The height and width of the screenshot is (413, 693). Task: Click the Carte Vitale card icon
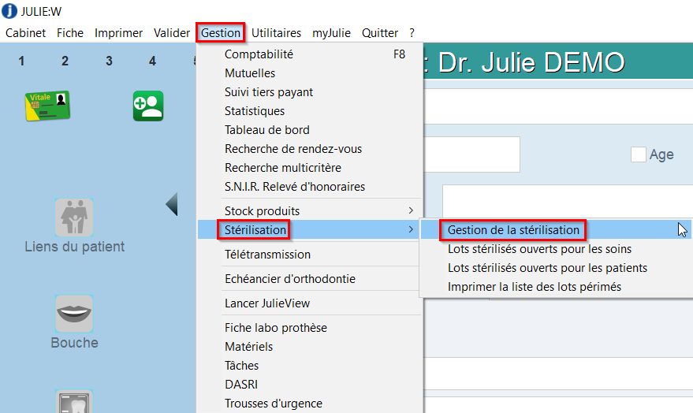pyautogui.click(x=48, y=106)
